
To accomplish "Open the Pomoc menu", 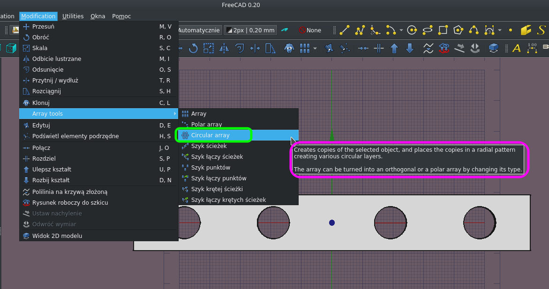I will pos(121,15).
